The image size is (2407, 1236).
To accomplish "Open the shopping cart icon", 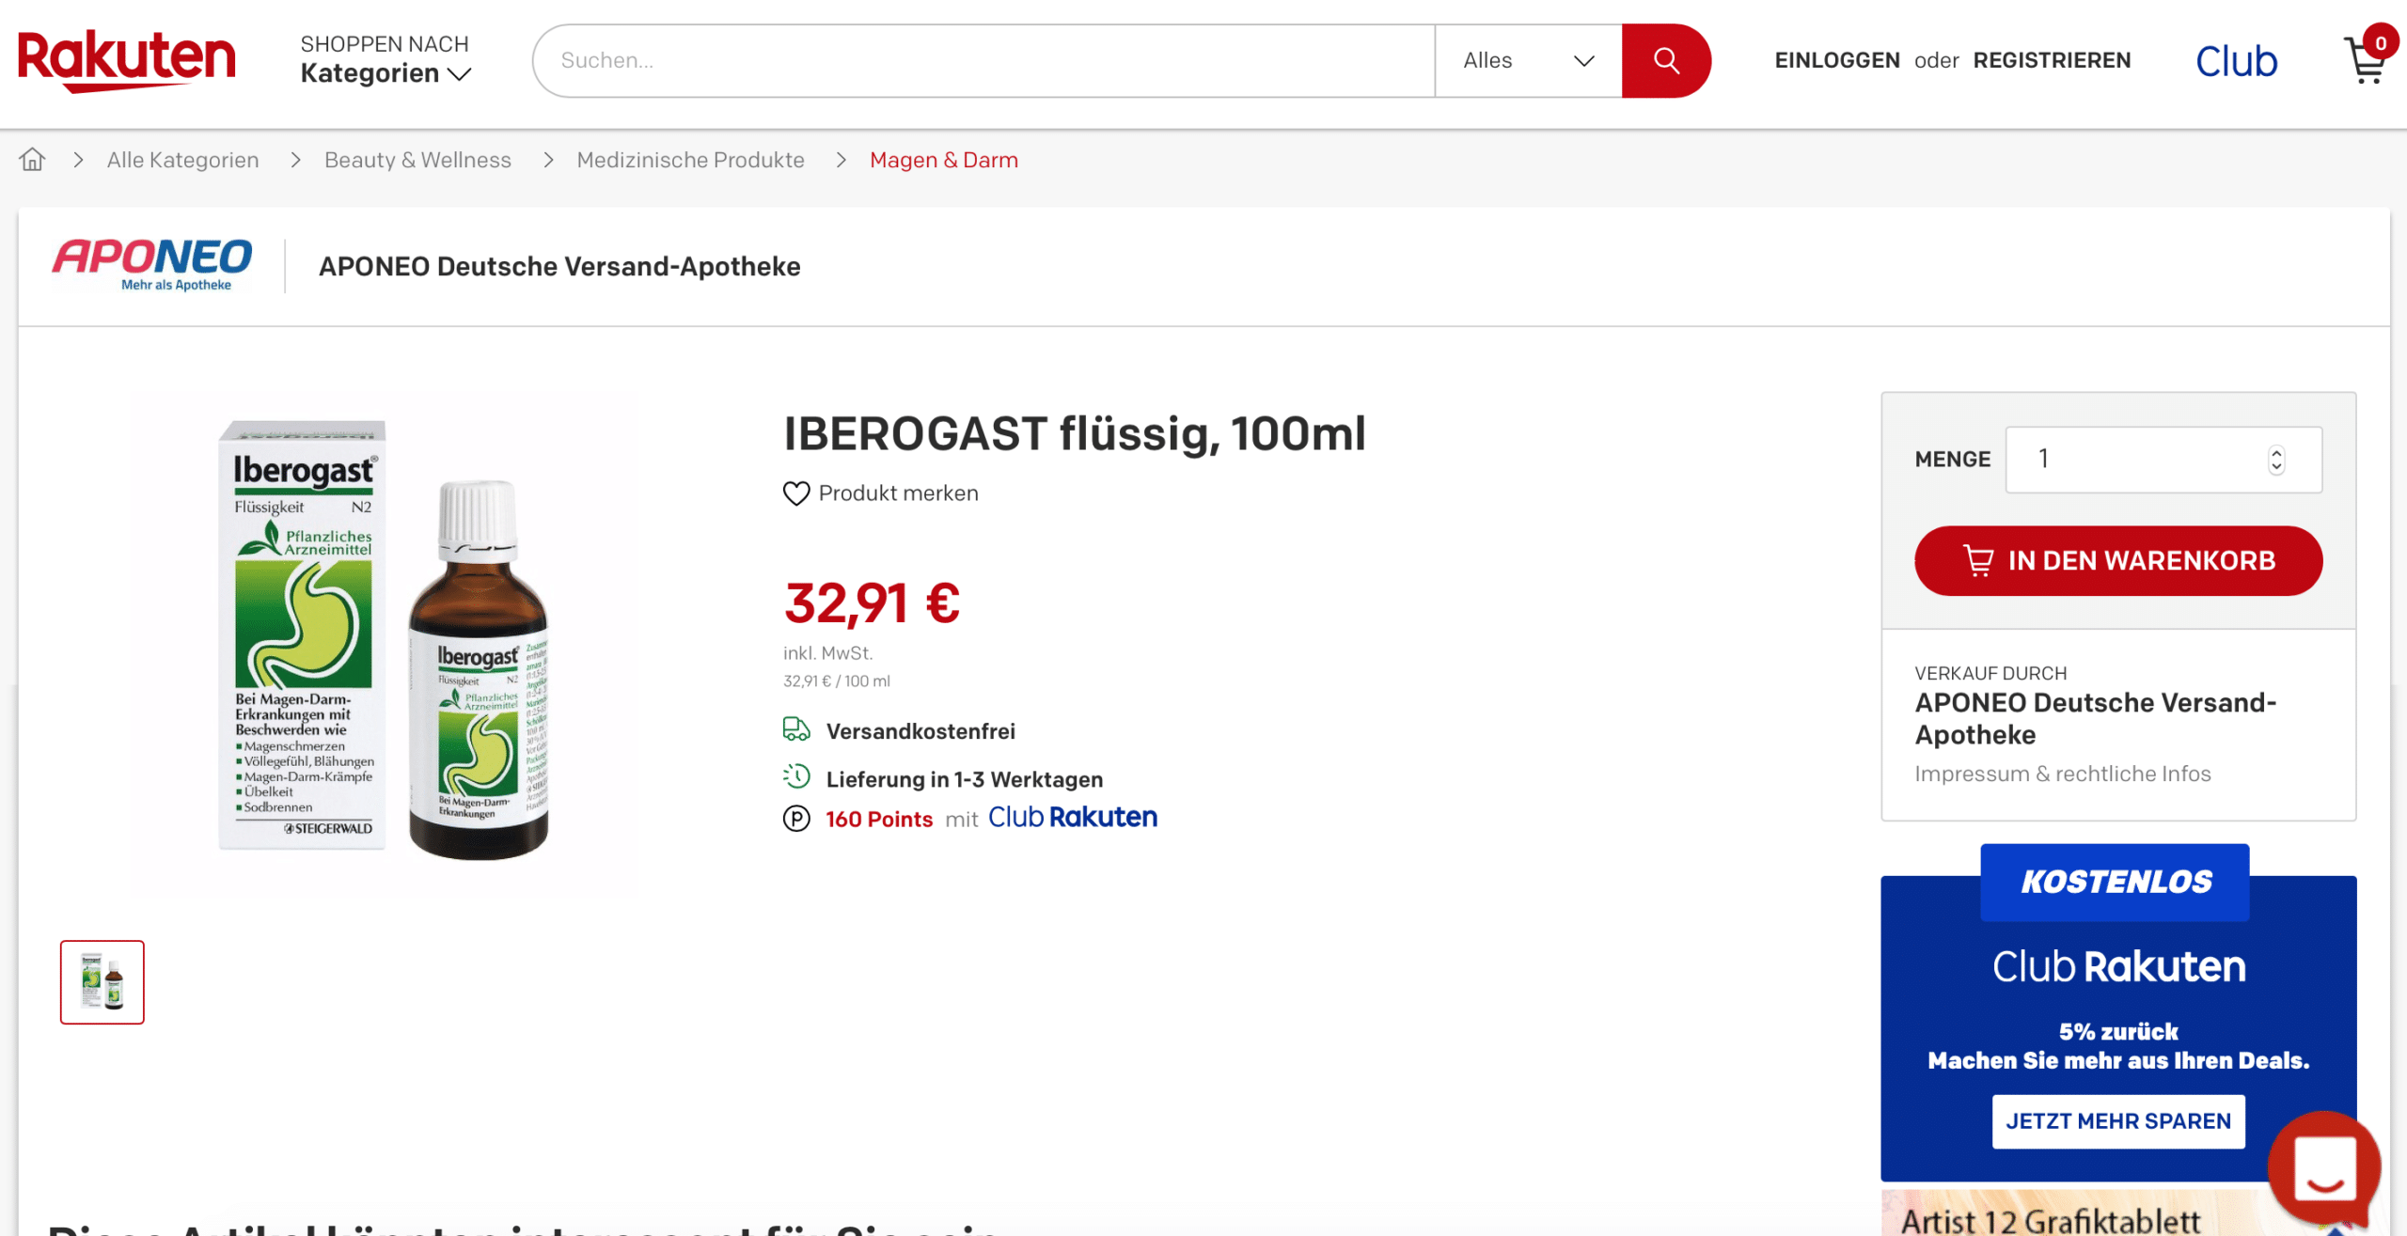I will coord(2368,60).
